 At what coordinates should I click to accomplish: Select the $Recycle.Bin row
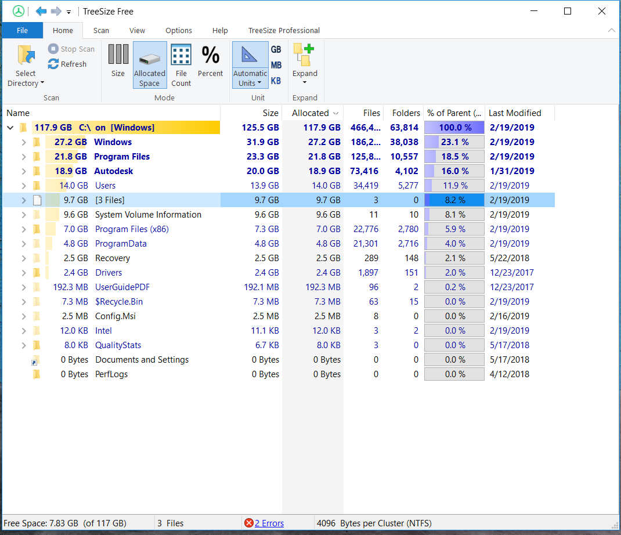pos(279,302)
